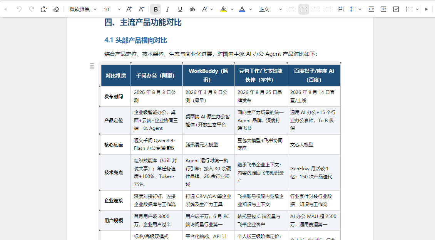Select the 百度搭子/库库 AI header cell
Image resolution: width=435 pixels, height=240 pixels.
[314, 76]
